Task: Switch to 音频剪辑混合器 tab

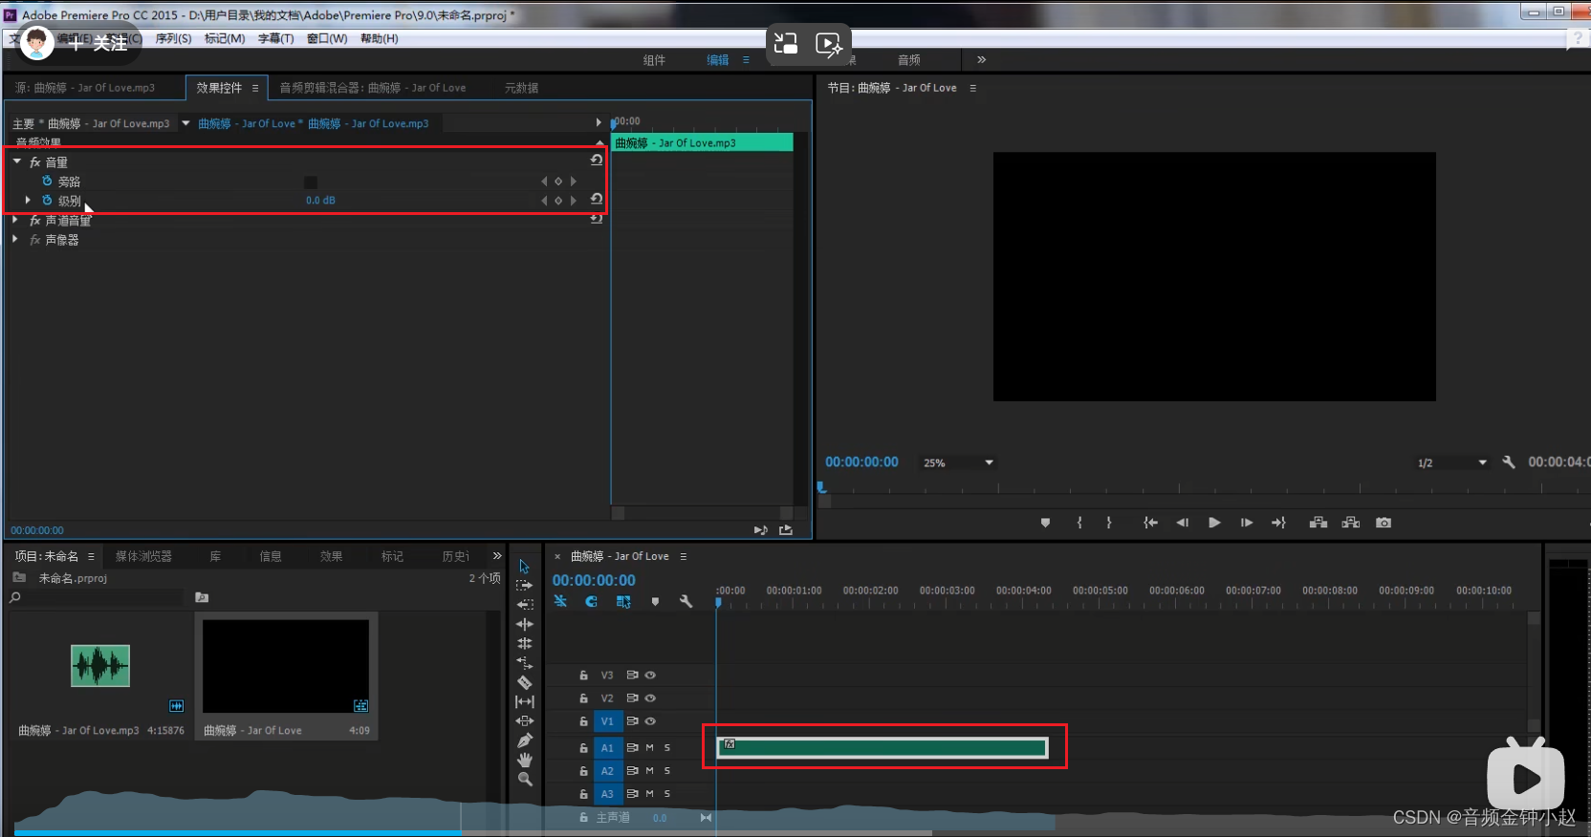Action: (x=373, y=88)
